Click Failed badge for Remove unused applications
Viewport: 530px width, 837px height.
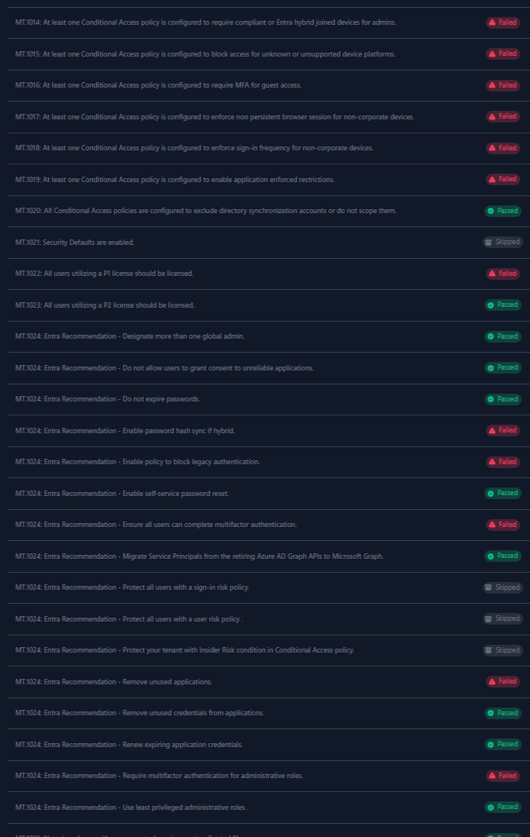click(x=503, y=682)
